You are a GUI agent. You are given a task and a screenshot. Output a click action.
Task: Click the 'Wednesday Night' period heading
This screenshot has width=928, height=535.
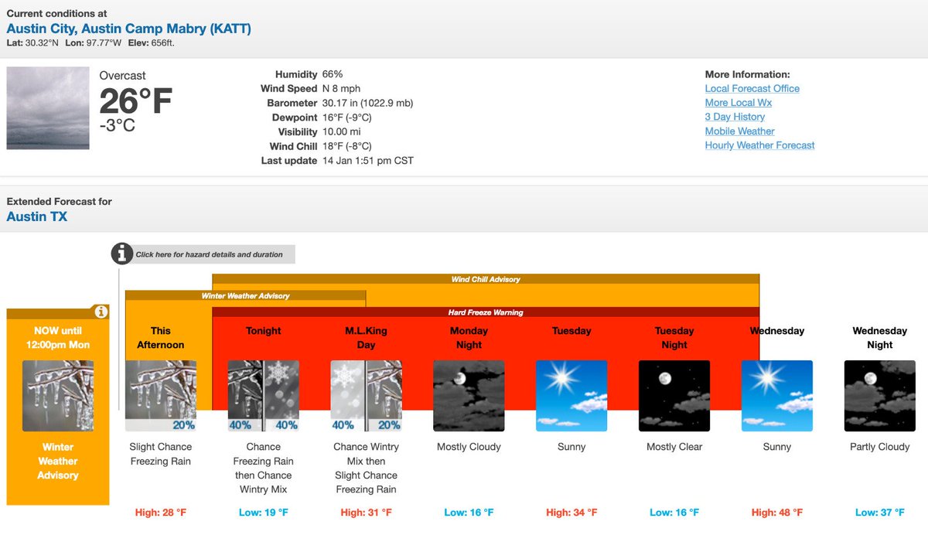pos(880,338)
